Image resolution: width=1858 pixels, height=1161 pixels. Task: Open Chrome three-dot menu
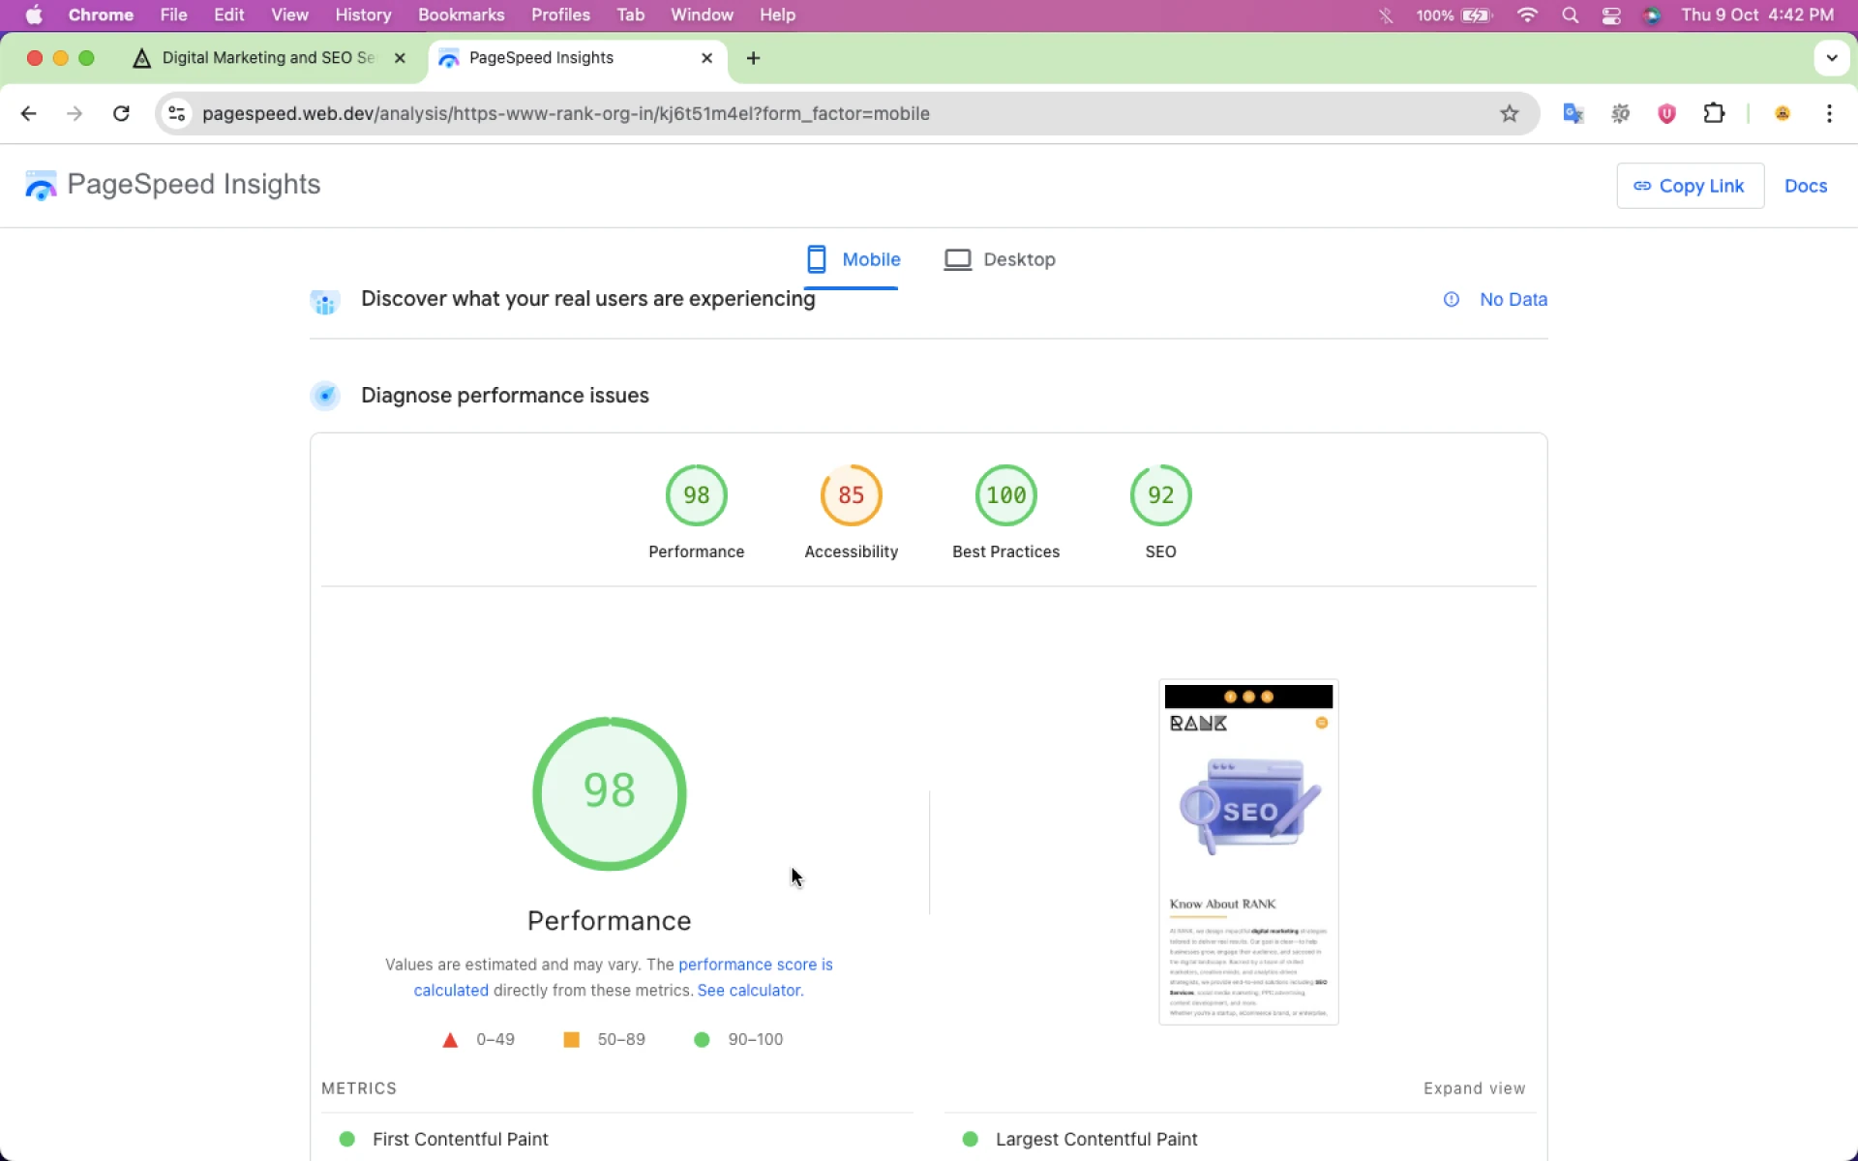(x=1828, y=114)
